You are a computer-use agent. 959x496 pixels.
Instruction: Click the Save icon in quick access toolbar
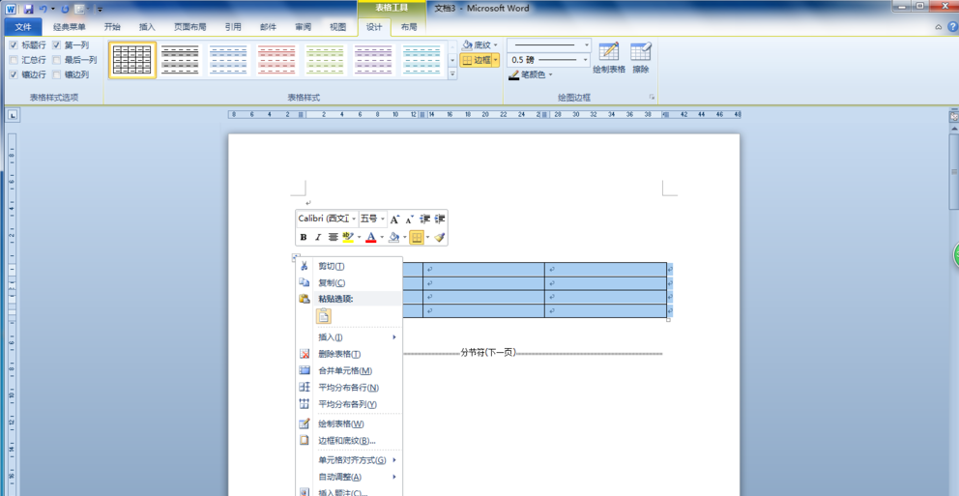(x=28, y=9)
